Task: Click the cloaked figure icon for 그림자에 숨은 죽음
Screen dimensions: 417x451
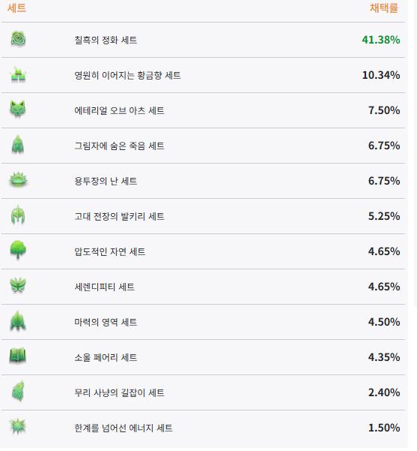Action: click(18, 145)
